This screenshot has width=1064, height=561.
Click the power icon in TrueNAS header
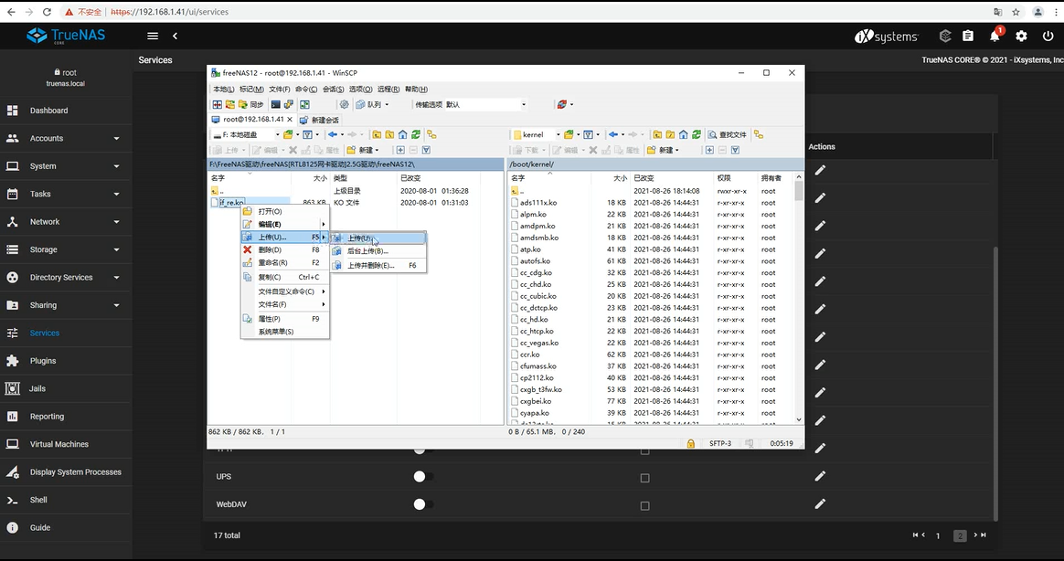tap(1048, 37)
